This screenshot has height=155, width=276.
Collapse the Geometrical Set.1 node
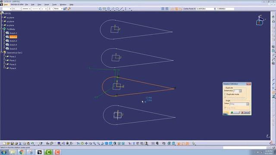click(2, 53)
